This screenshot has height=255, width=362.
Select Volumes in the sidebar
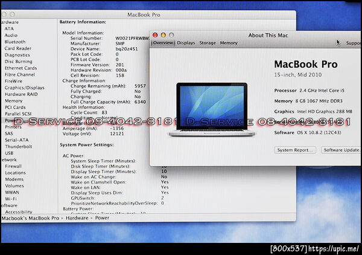point(14,186)
